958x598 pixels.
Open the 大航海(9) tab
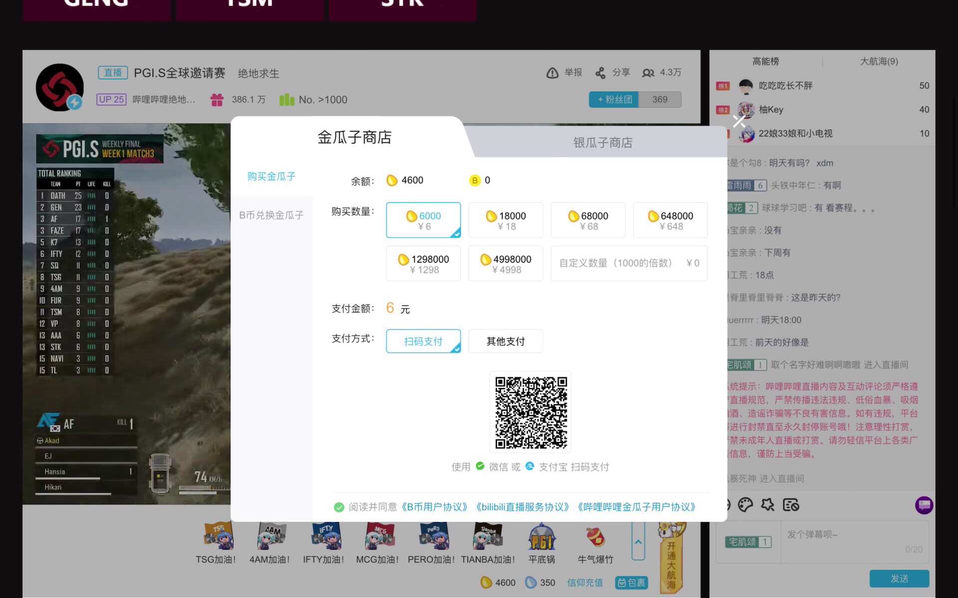coord(879,61)
